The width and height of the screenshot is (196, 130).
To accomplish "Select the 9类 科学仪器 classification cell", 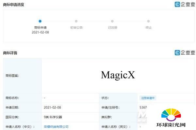I will 53,117.
